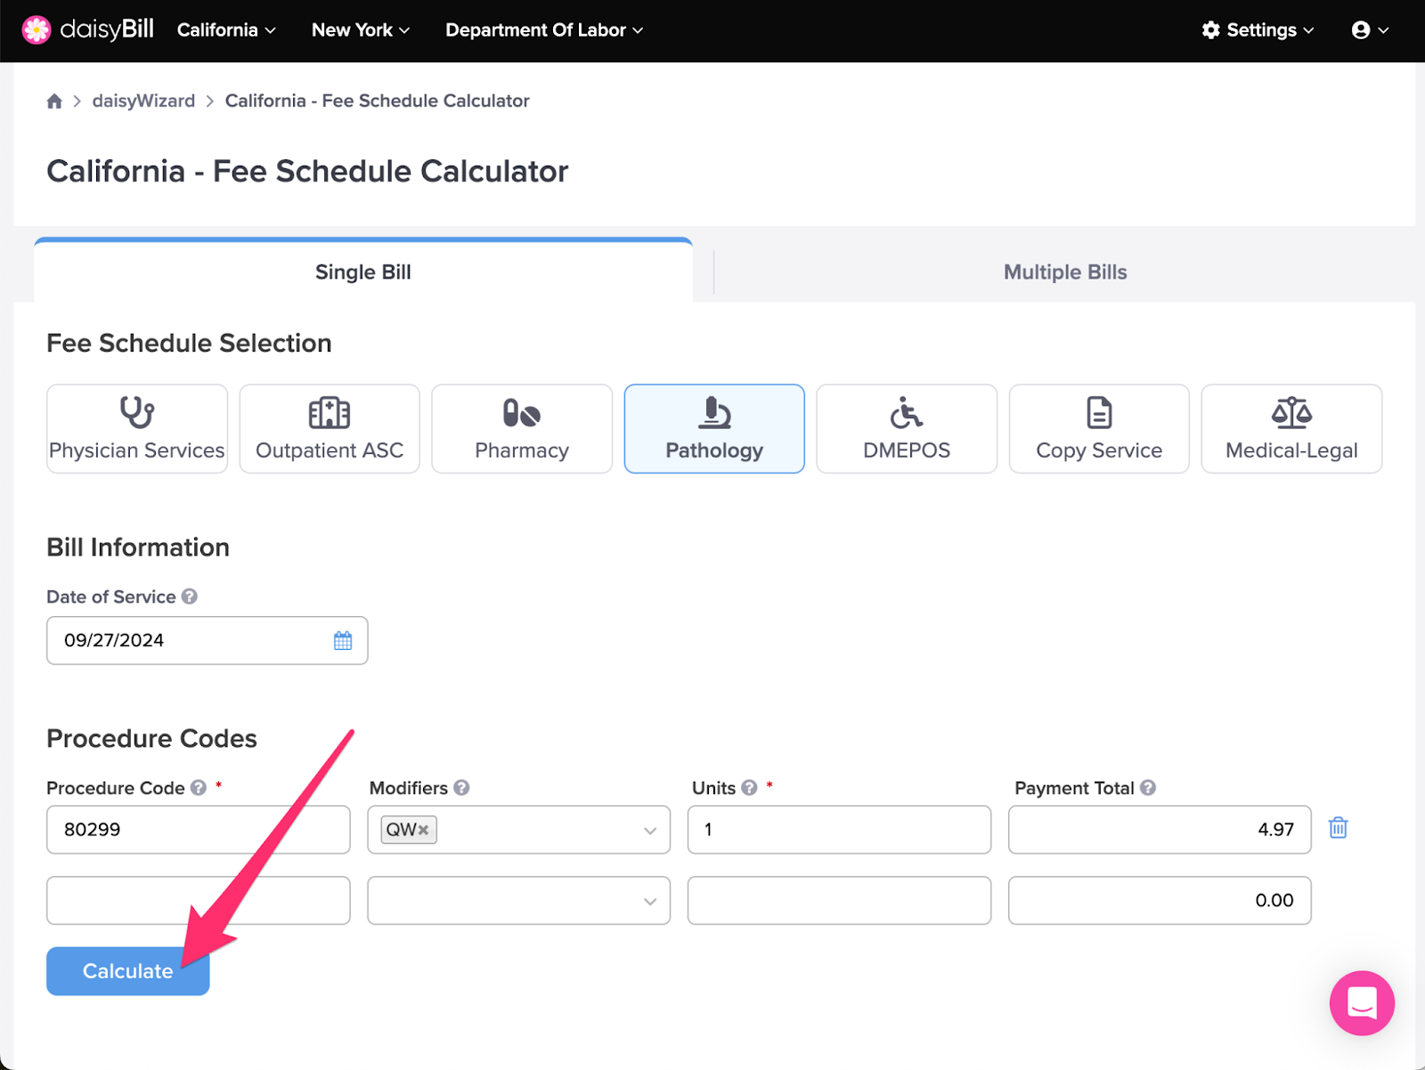1425x1070 pixels.
Task: Select the Pharmacy fee schedule
Action: (522, 429)
